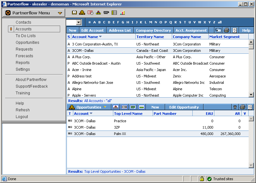This screenshot has width=256, height=183.
Task: Select '3 Com Corporation-Austin, TX' account
Action: click(x=157, y=44)
